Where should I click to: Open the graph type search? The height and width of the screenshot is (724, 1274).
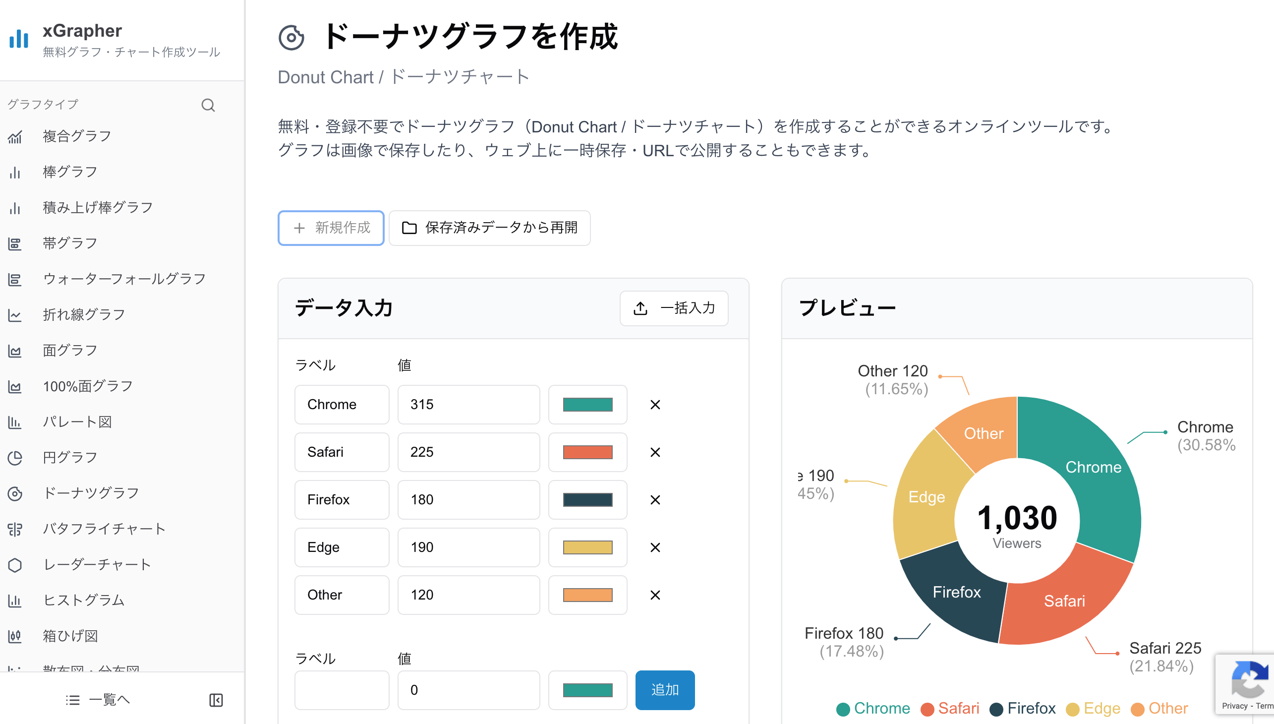tap(208, 105)
